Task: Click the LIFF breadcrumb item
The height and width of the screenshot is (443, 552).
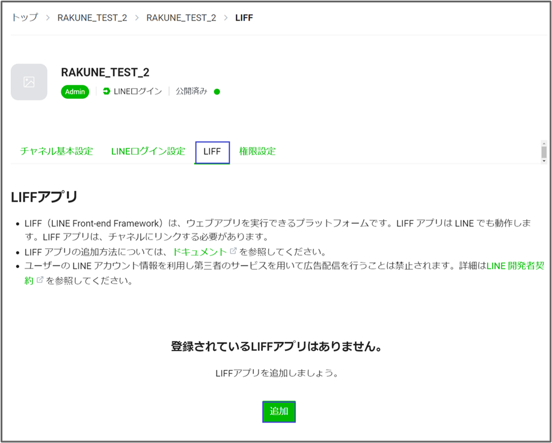Action: (244, 18)
